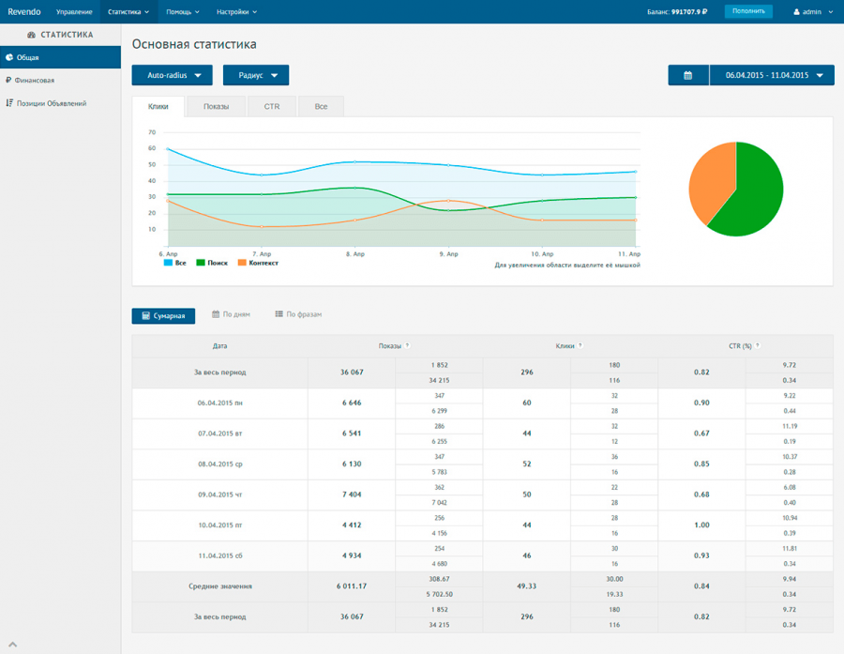844x654 pixels.
Task: Click the help icon next to the Показы header
Action: (x=408, y=345)
